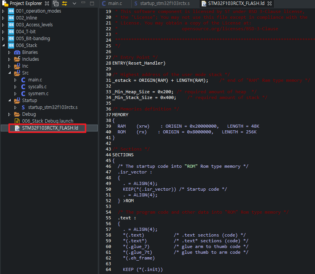
Task: Click the Binaries icon under 006_Stack
Action: pos(17,52)
